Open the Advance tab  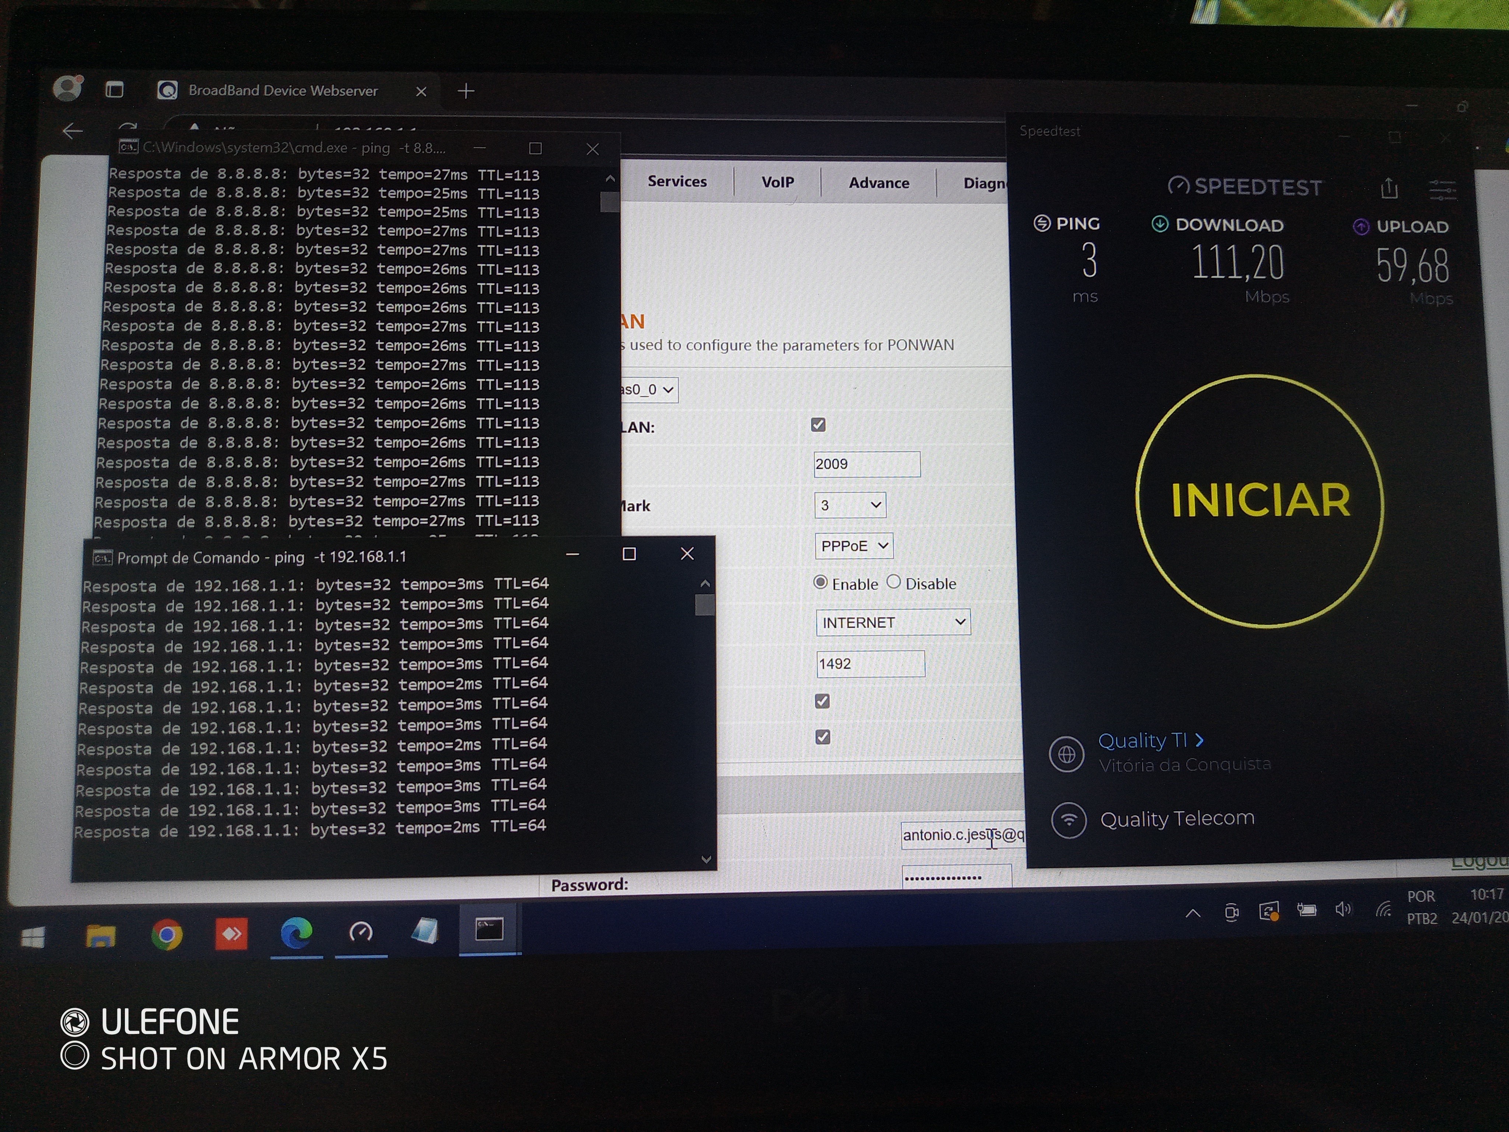click(x=879, y=183)
